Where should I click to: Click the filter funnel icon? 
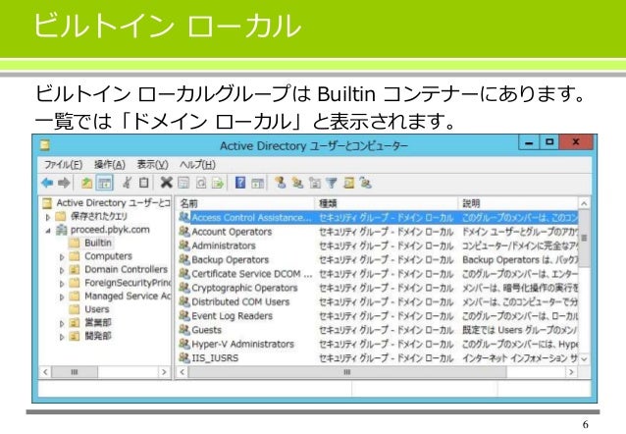click(332, 183)
